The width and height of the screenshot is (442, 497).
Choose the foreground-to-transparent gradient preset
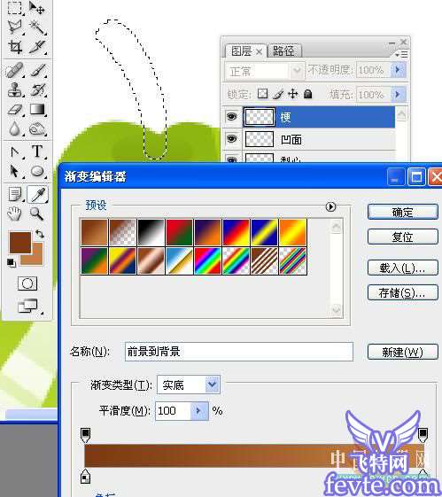122,232
